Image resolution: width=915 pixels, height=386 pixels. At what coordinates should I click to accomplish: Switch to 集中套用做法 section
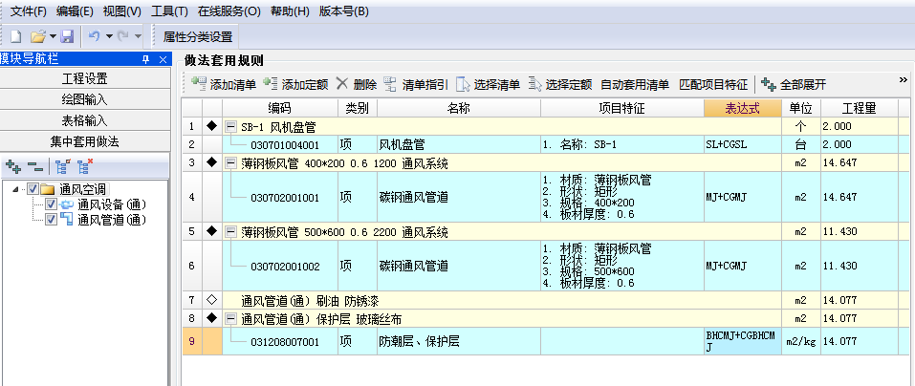(x=85, y=141)
